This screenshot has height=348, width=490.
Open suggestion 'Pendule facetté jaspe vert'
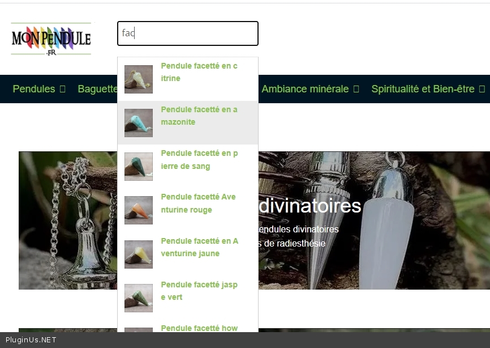pos(188,298)
